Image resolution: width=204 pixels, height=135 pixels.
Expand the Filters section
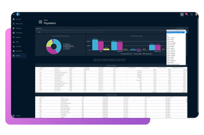tap(39, 32)
